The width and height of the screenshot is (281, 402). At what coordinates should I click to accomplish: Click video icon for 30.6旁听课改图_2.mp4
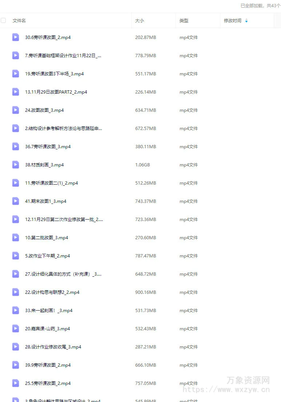coord(16,37)
